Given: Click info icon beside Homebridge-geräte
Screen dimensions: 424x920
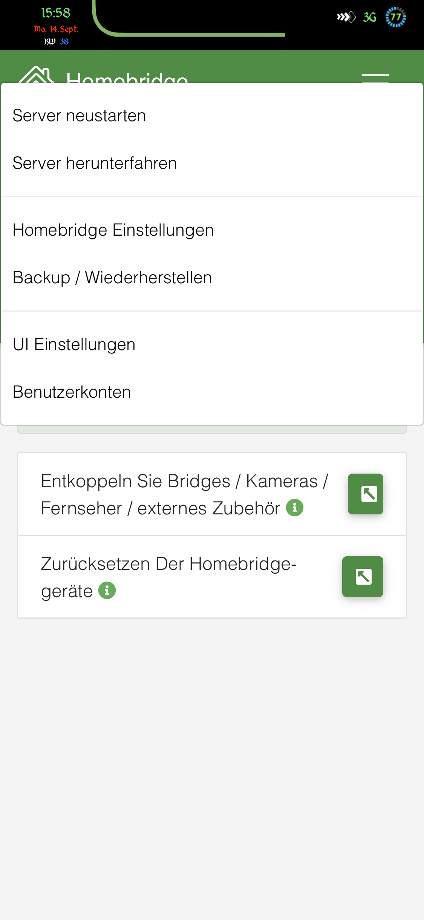Looking at the screenshot, I should 107,590.
